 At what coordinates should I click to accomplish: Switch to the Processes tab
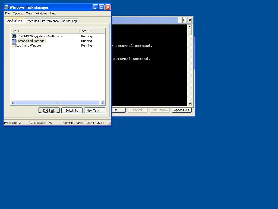pos(32,21)
